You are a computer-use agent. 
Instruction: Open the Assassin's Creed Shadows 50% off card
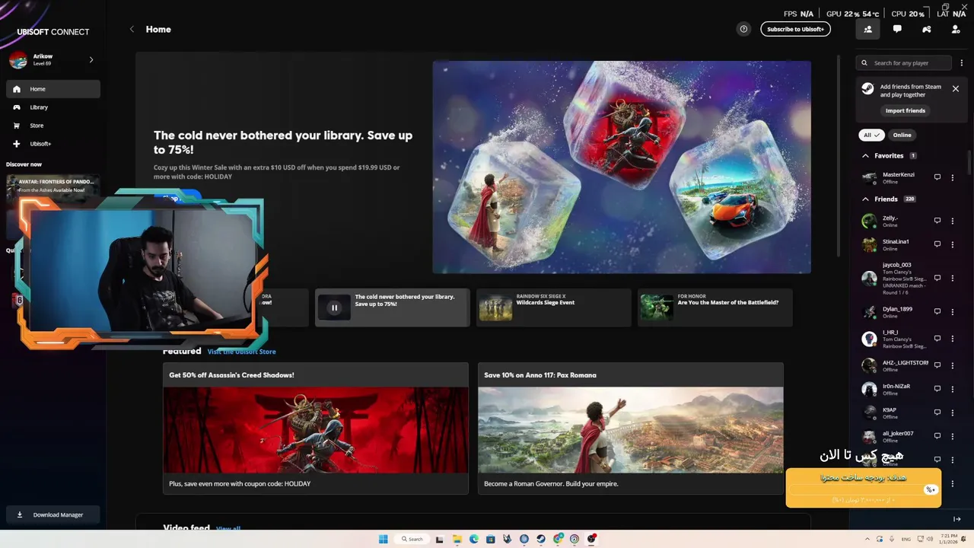pos(316,429)
